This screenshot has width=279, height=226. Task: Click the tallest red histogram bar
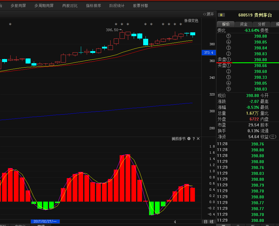(x=128, y=178)
